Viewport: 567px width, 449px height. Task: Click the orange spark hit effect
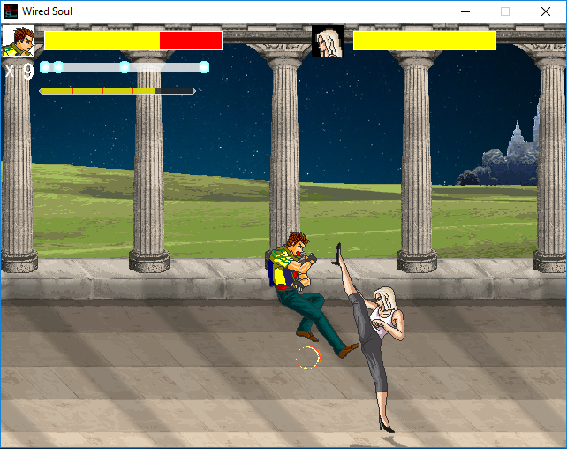[x=308, y=358]
